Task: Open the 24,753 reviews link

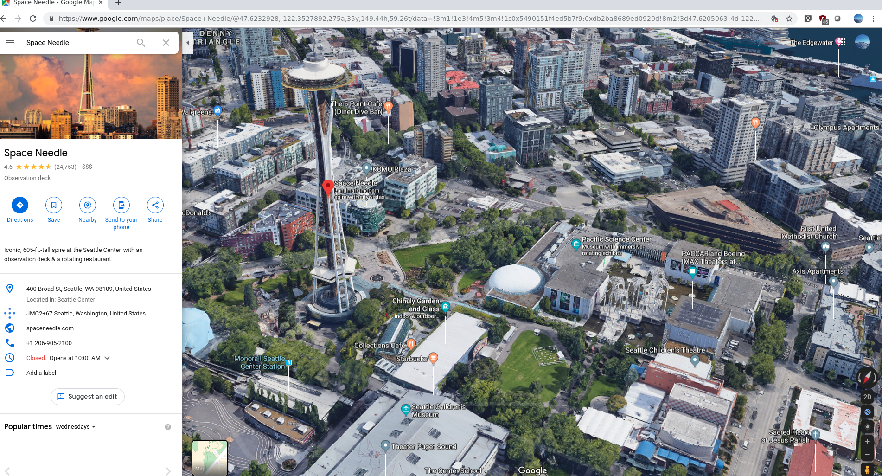Action: point(65,167)
